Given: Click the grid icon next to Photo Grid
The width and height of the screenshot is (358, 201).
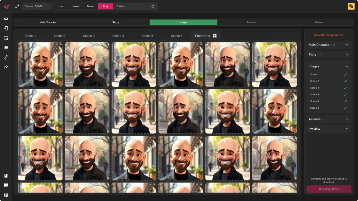Looking at the screenshot, I should (x=215, y=36).
